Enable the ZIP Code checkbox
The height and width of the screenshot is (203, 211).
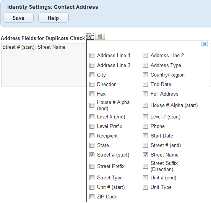92,197
